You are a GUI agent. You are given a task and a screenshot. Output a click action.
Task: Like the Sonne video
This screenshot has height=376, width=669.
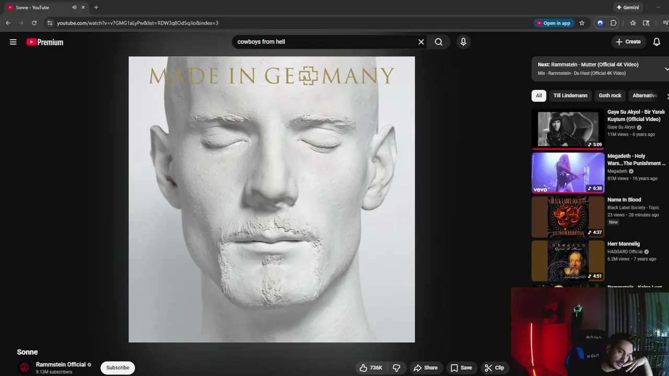tap(371, 368)
